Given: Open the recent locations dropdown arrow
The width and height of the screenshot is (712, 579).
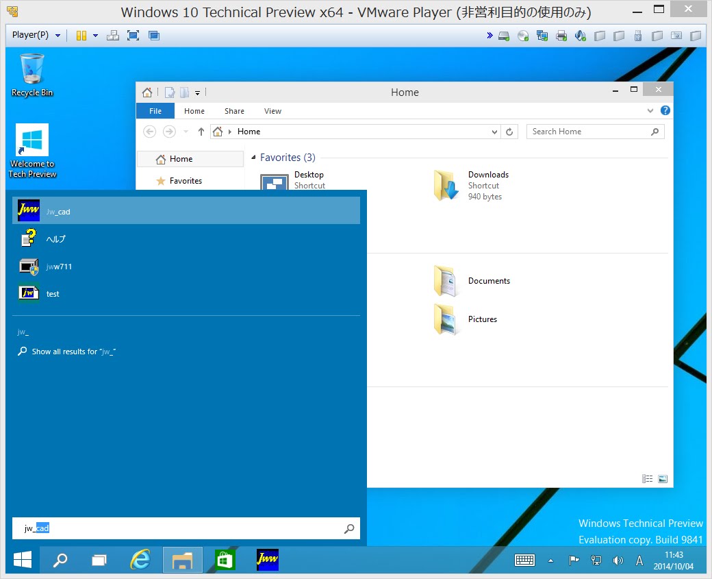Looking at the screenshot, I should click(186, 132).
